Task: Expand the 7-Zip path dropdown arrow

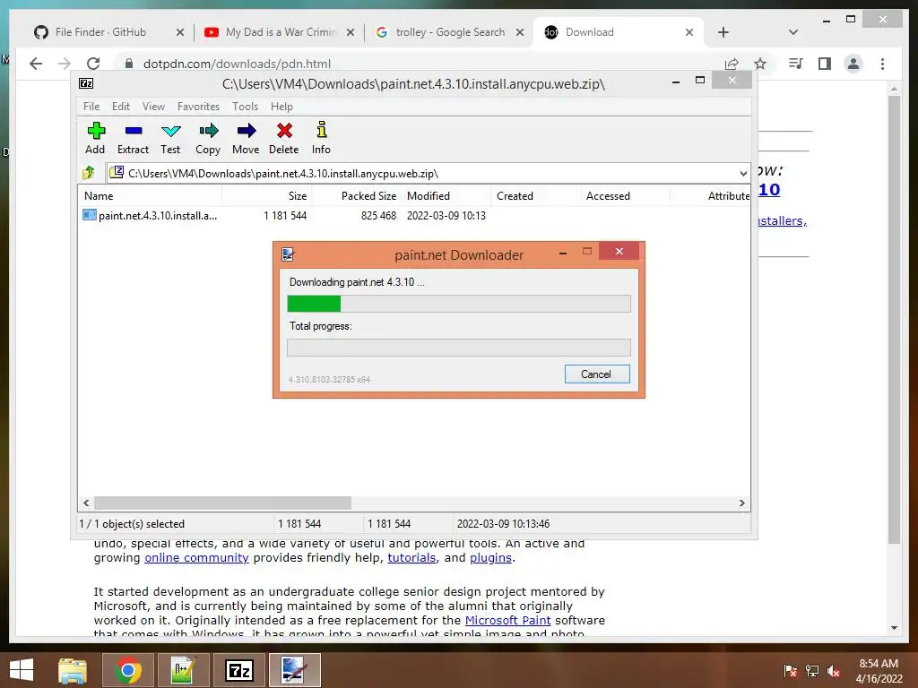Action: point(743,173)
